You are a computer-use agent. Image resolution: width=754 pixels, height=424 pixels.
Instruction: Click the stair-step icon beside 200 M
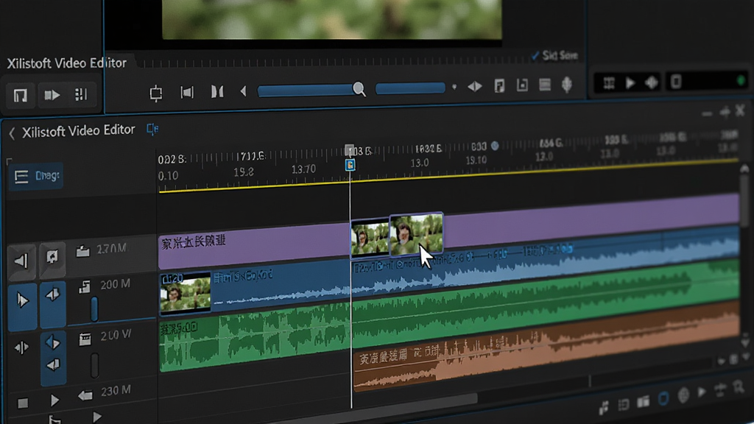85,287
